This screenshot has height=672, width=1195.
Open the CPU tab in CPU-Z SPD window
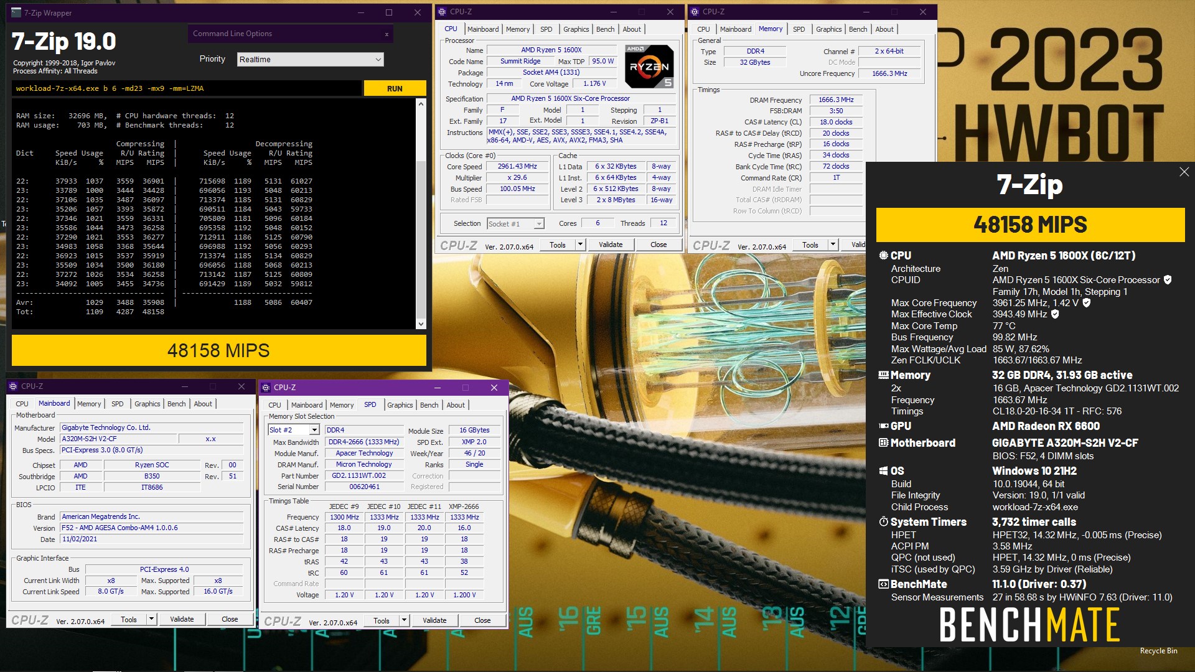click(274, 405)
